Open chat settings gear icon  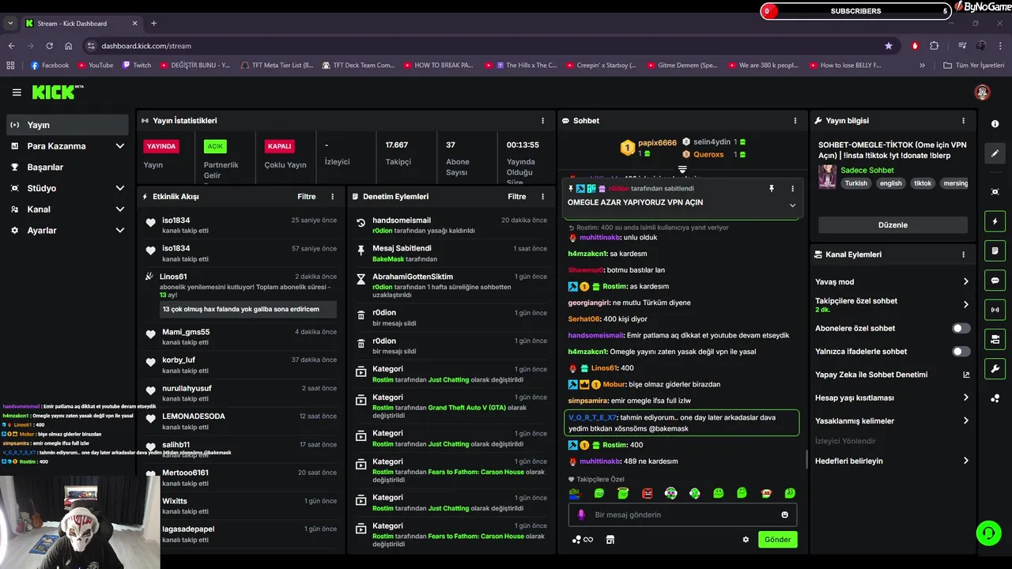(x=746, y=540)
